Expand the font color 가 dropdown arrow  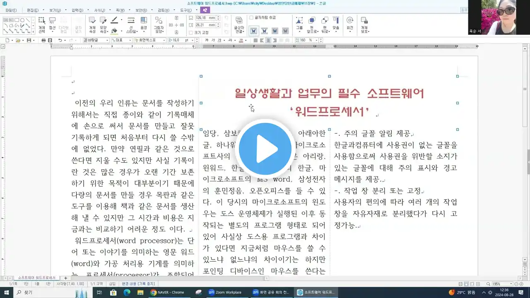[246, 40]
